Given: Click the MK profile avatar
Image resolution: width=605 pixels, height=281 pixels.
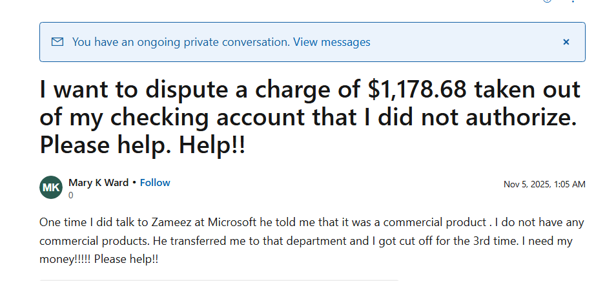Looking at the screenshot, I should click(51, 188).
